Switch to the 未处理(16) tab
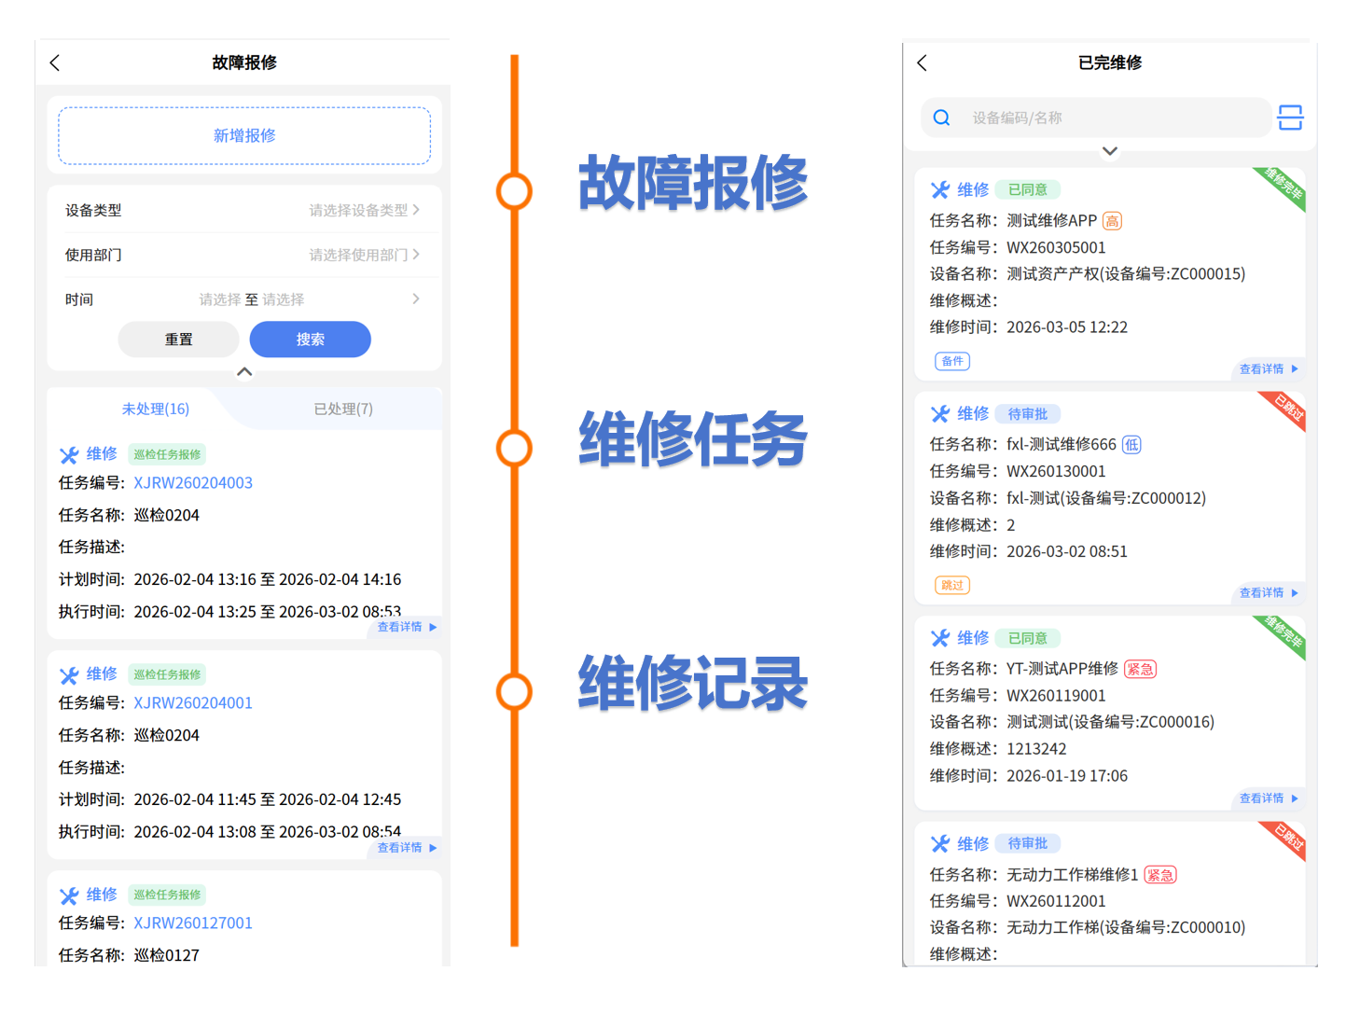This screenshot has height=1013, width=1360. (156, 409)
